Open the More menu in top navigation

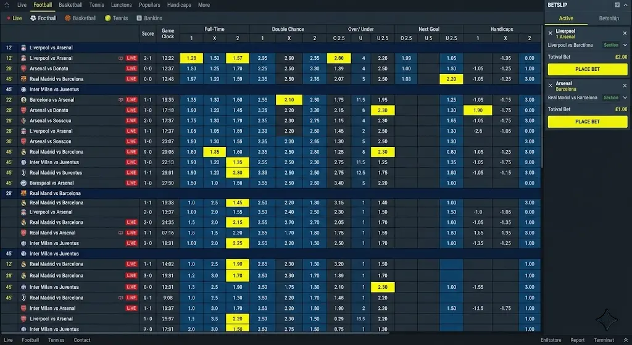coord(204,5)
